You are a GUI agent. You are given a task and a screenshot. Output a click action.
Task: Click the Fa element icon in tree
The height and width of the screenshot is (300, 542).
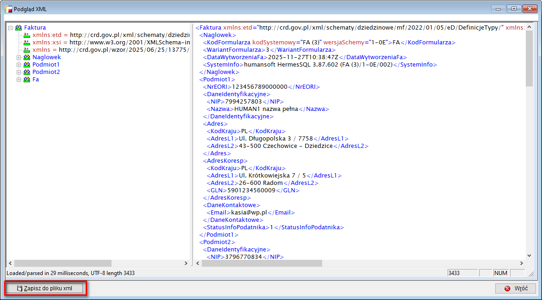(x=27, y=80)
